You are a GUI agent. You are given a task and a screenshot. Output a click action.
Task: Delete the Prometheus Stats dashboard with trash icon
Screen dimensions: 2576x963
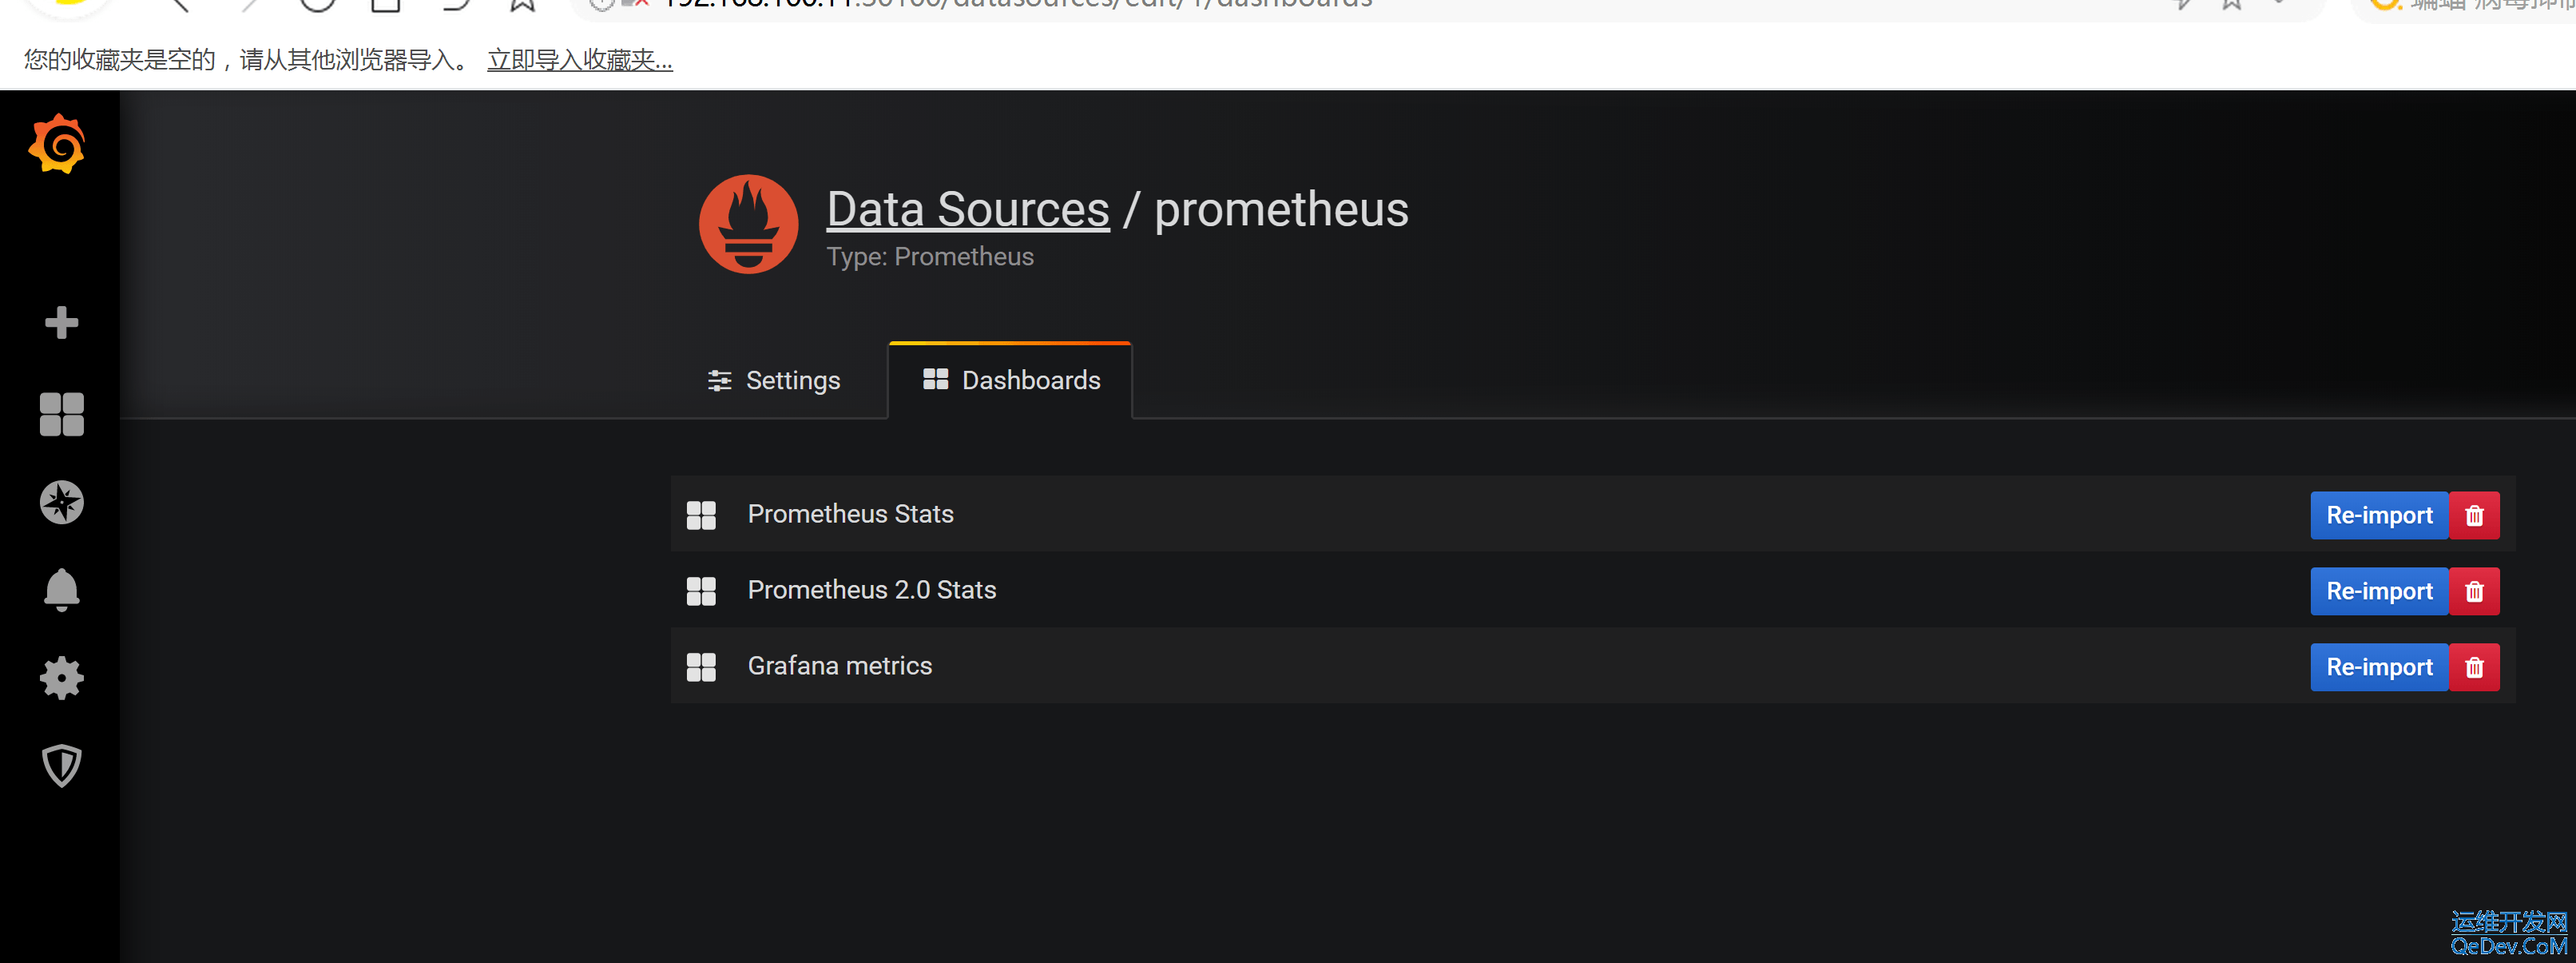(2474, 515)
